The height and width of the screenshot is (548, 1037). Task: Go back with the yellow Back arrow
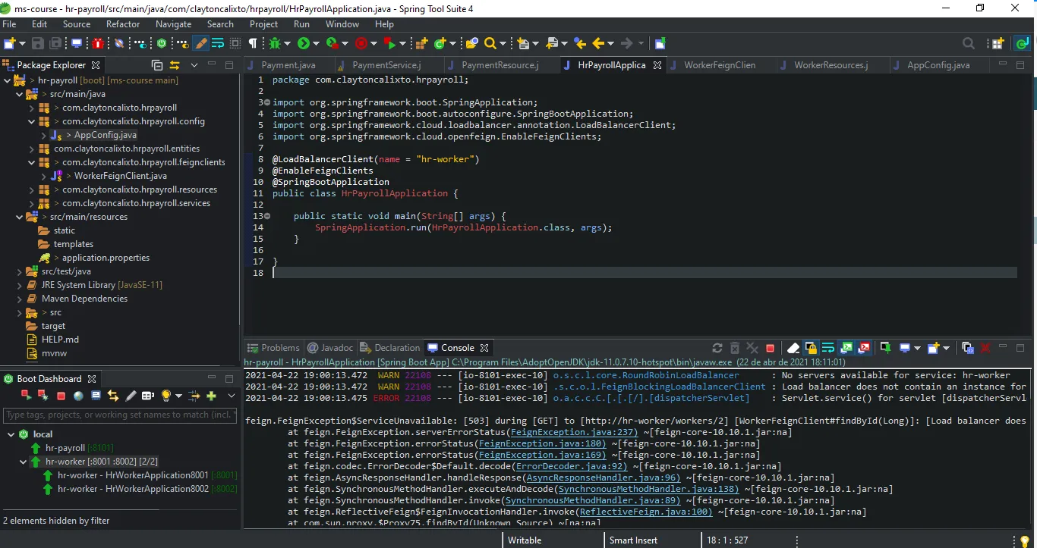(597, 43)
